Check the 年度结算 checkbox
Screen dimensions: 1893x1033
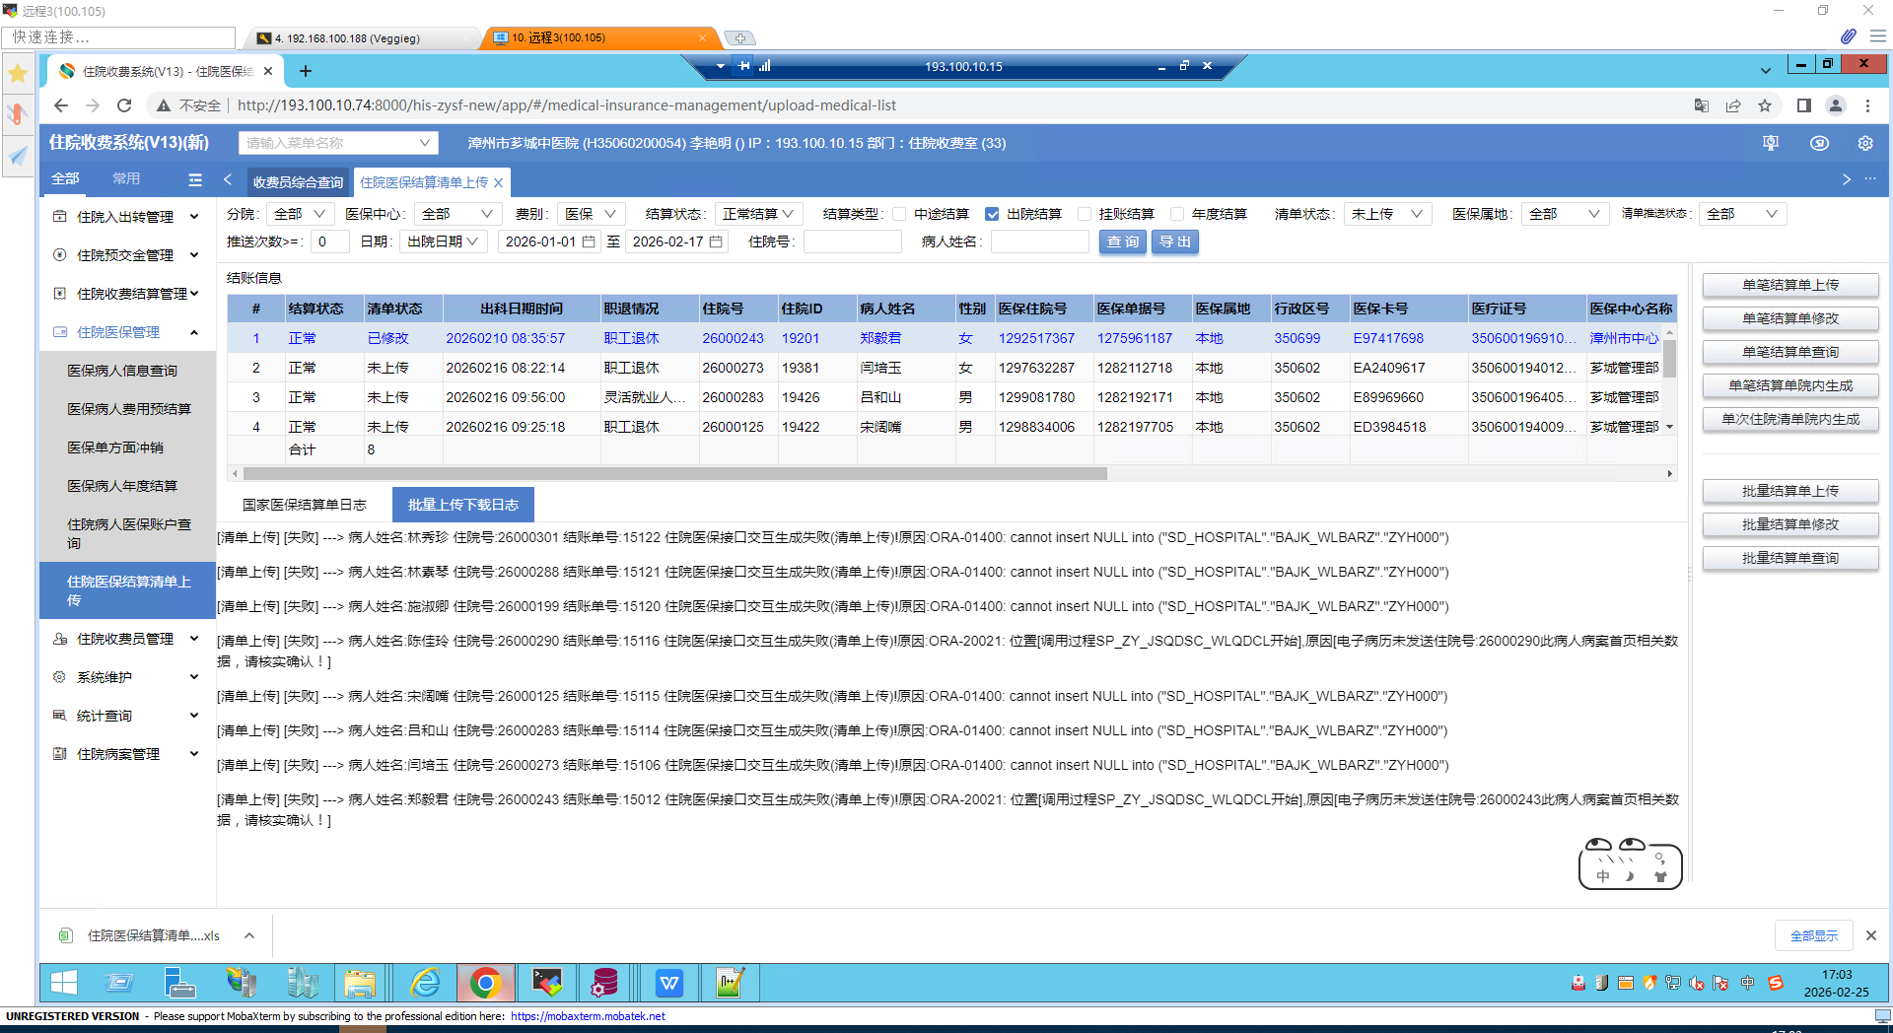pyautogui.click(x=1177, y=214)
